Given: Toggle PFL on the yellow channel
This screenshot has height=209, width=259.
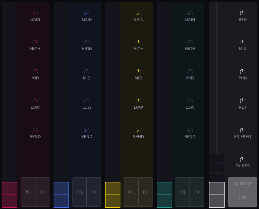Looking at the screenshot, I should pos(131,192).
